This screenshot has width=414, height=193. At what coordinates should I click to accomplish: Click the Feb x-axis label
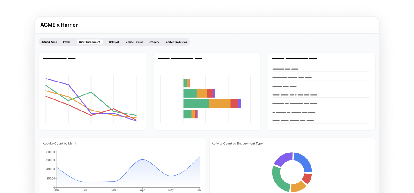click(85, 190)
